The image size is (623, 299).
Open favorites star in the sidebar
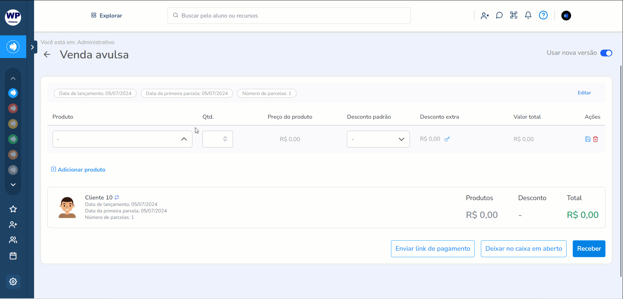click(x=13, y=209)
